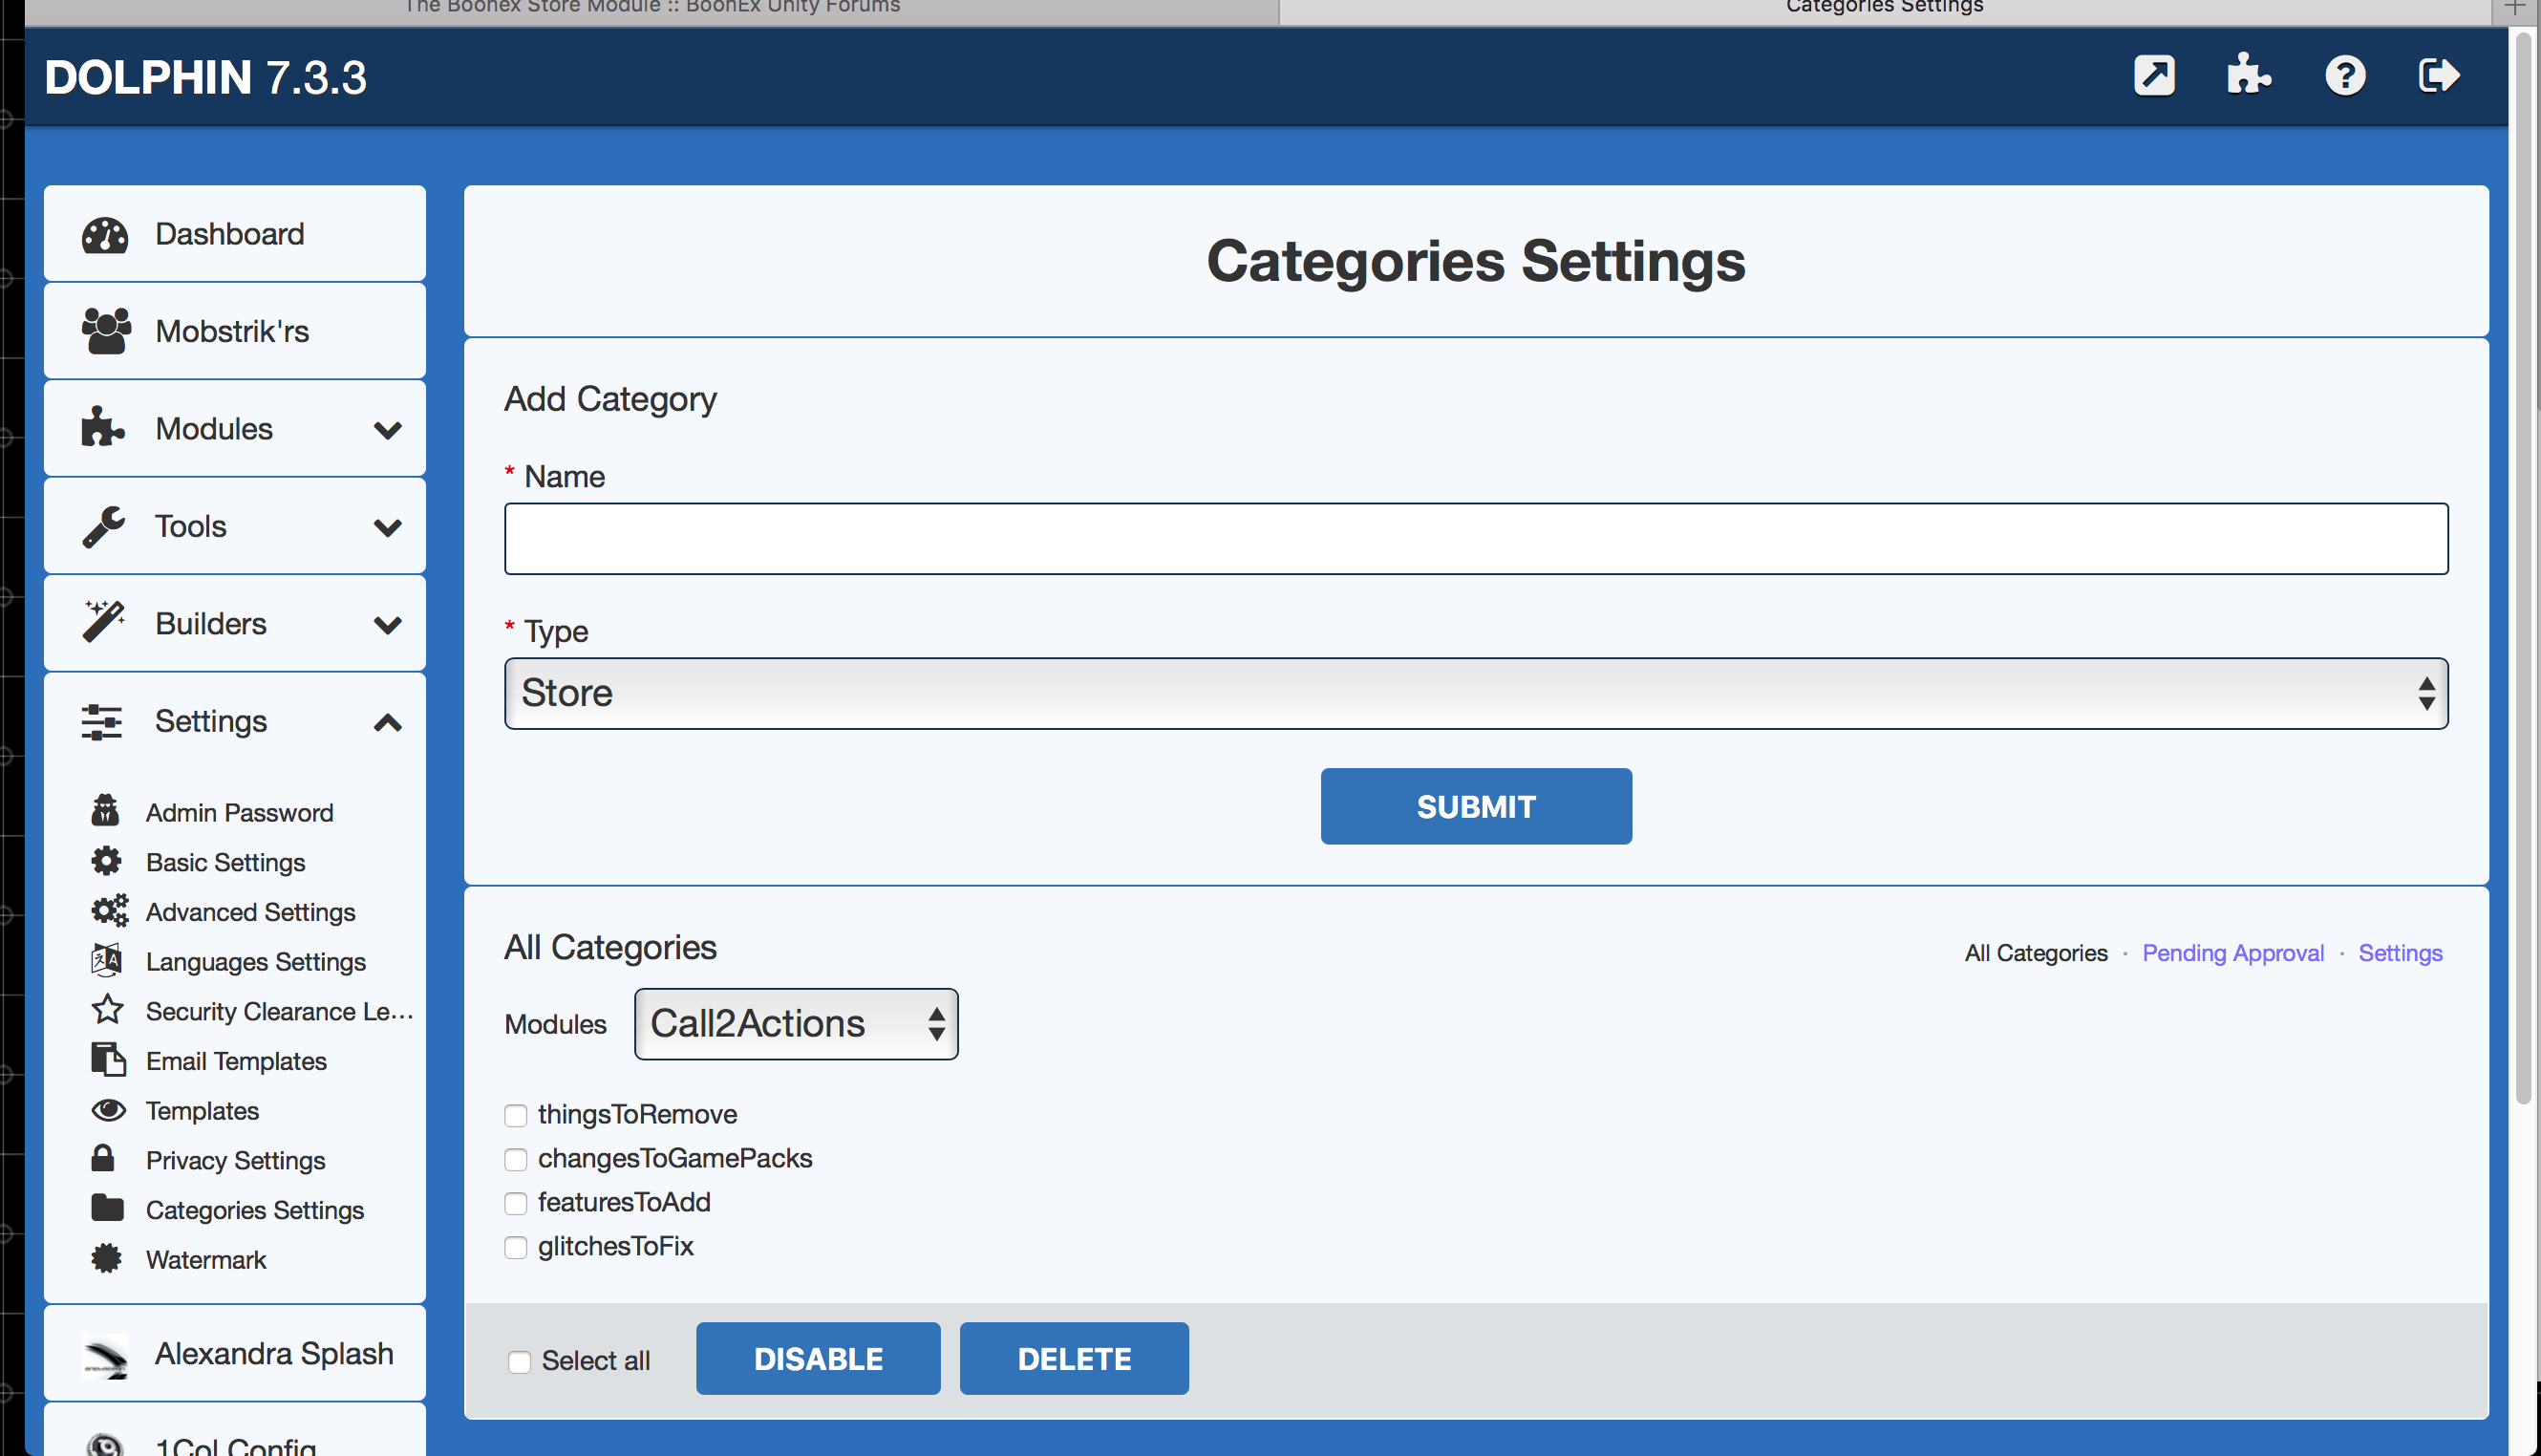Screen dimensions: 2541x1456
Task: Tick the glitchesToFix category checkbox
Action: tap(516, 1247)
